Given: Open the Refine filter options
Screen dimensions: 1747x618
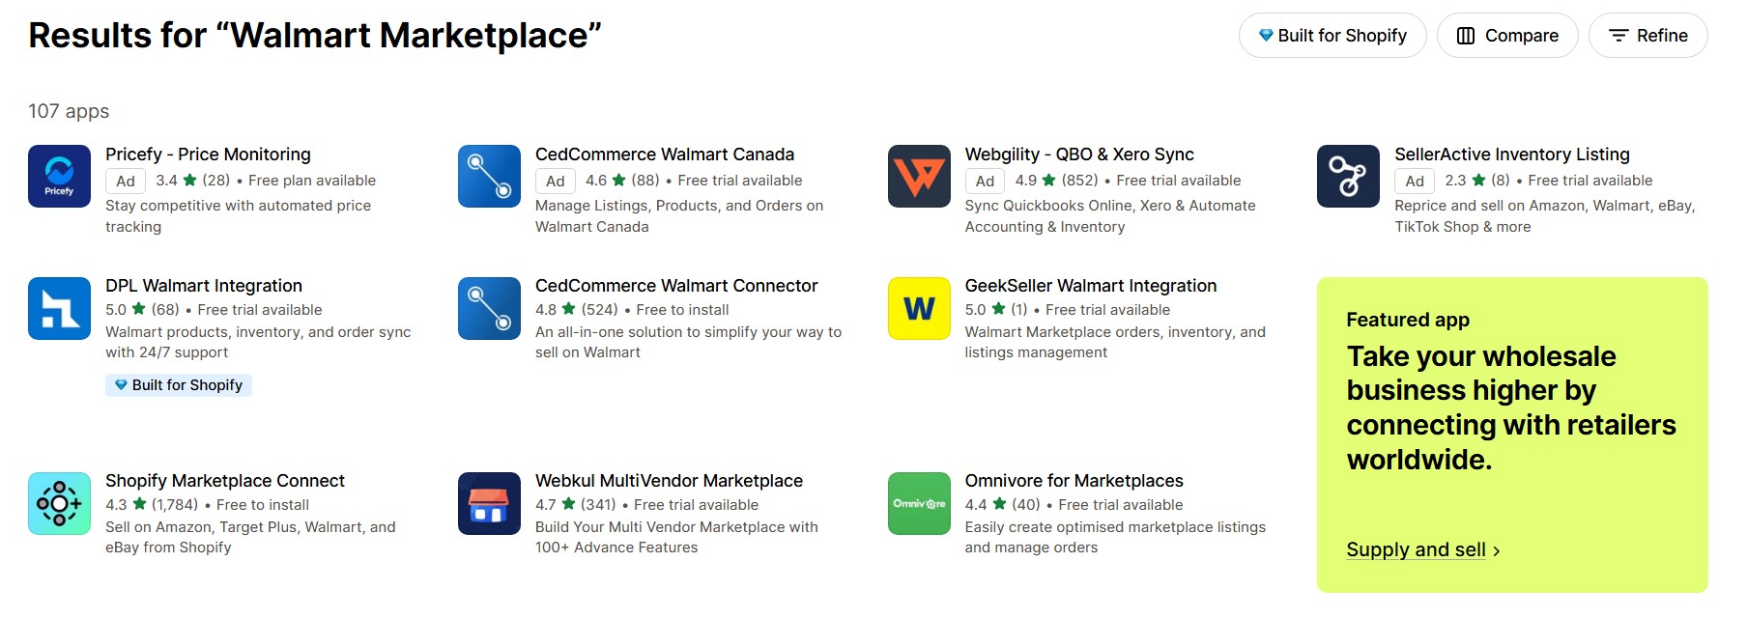Looking at the screenshot, I should pos(1647,36).
